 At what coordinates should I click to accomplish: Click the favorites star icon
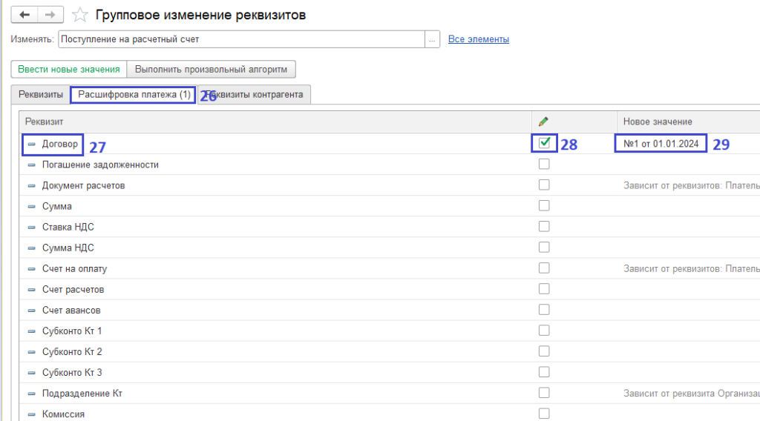[82, 15]
